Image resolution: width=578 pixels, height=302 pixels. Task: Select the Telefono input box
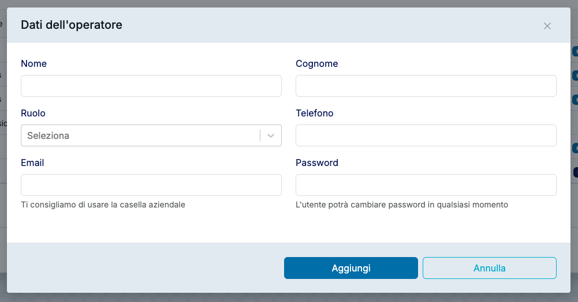pyautogui.click(x=426, y=135)
